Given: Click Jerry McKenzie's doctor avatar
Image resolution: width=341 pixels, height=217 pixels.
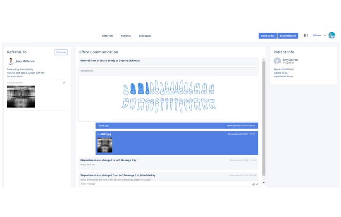Looking at the screenshot, I should pos(11,61).
